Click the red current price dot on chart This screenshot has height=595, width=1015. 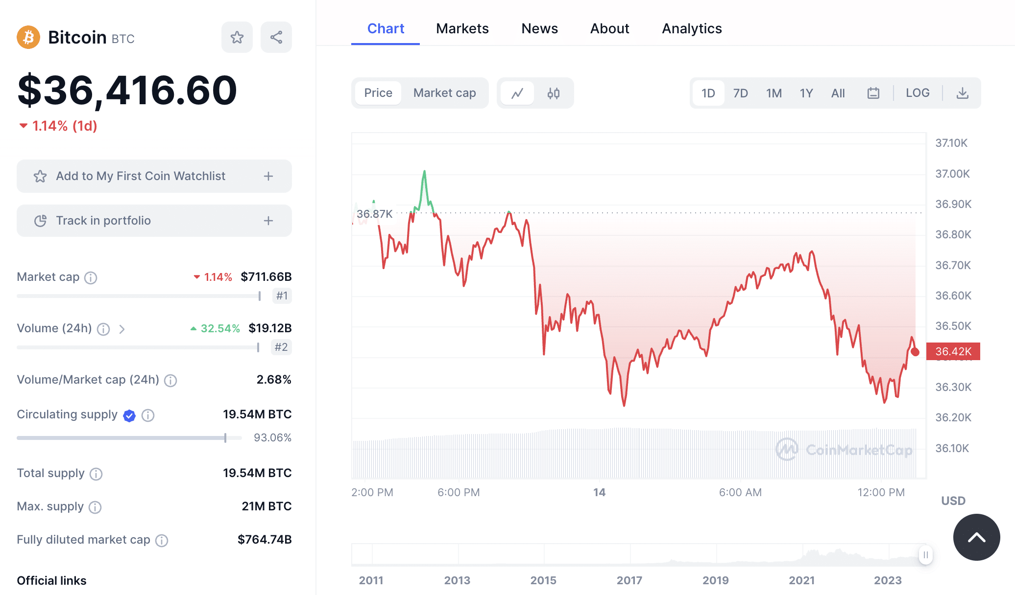[915, 352]
